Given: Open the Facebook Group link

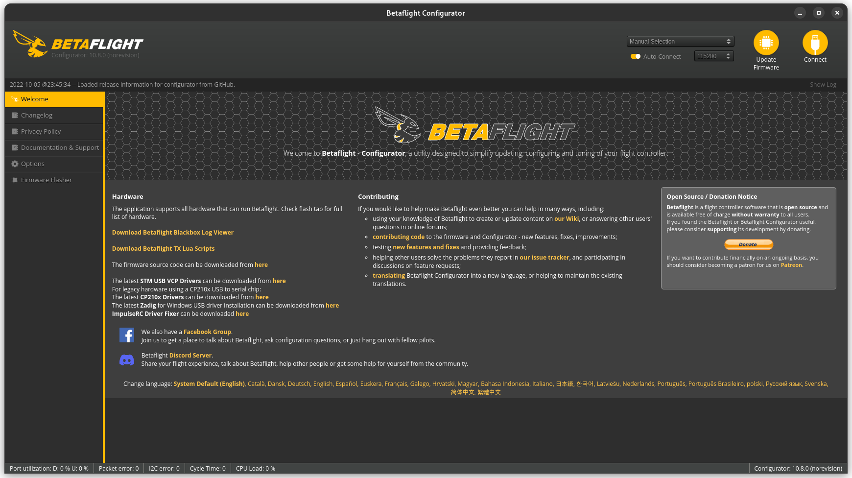Looking at the screenshot, I should pos(207,332).
